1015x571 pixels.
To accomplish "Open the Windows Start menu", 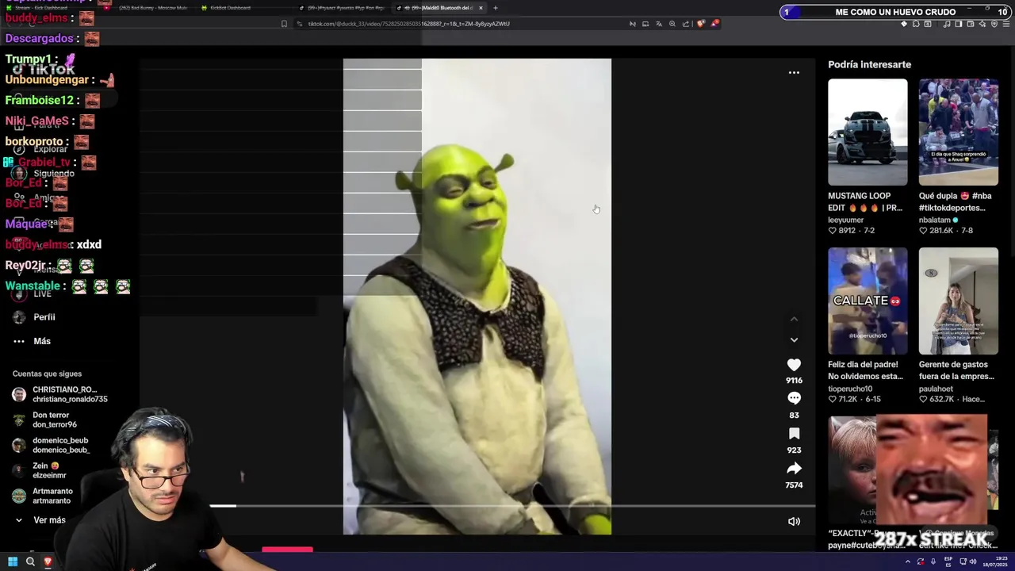I will pyautogui.click(x=12, y=561).
